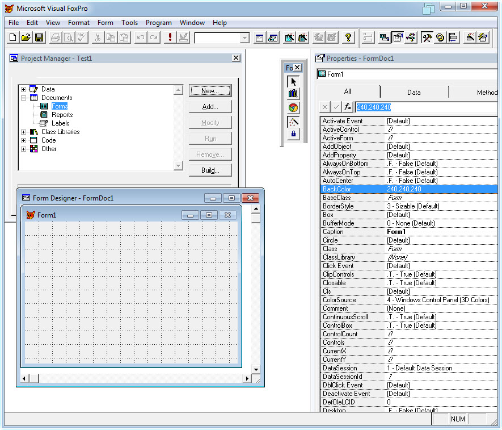The width and height of the screenshot is (502, 430).
Task: Select the BackColor property row
Action: point(409,189)
